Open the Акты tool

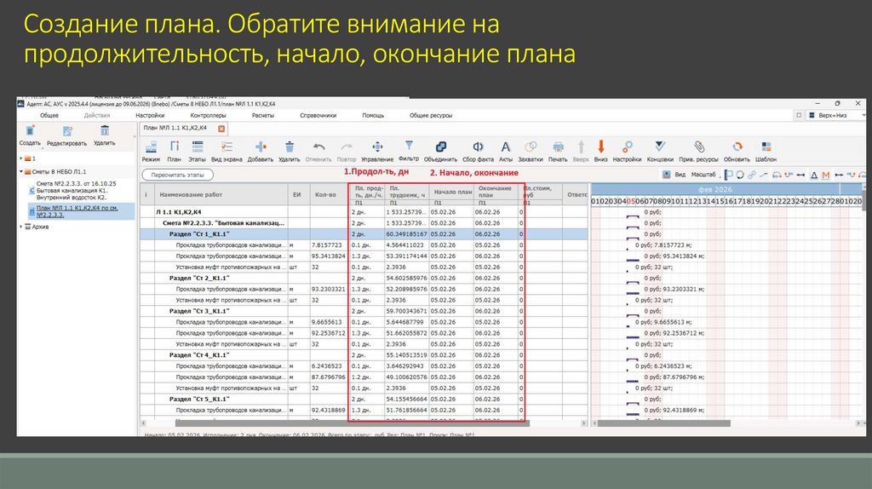click(506, 147)
